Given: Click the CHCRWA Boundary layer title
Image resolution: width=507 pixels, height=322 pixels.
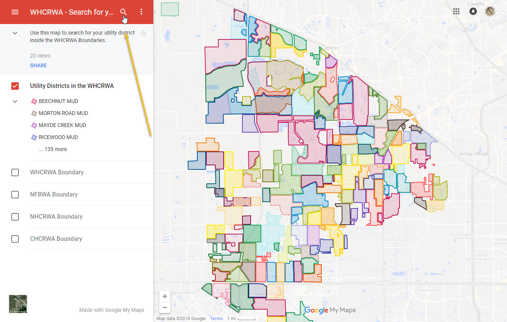Looking at the screenshot, I should [x=56, y=239].
